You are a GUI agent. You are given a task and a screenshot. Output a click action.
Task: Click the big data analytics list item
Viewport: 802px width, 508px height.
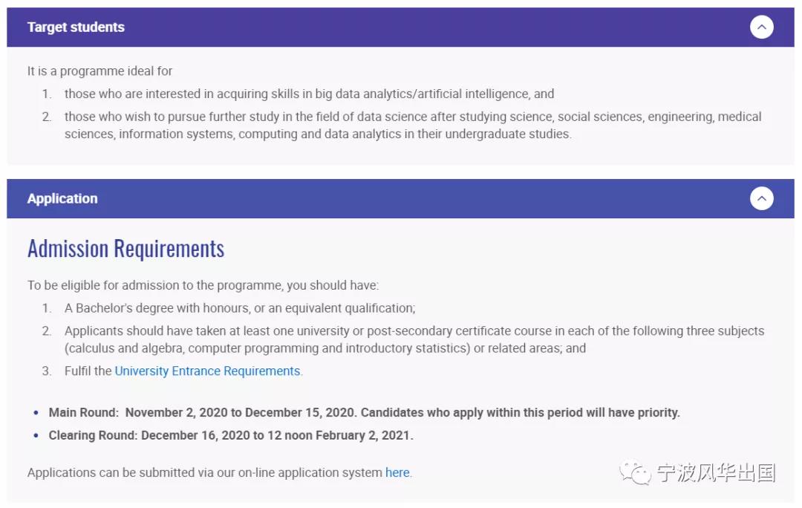(x=310, y=94)
